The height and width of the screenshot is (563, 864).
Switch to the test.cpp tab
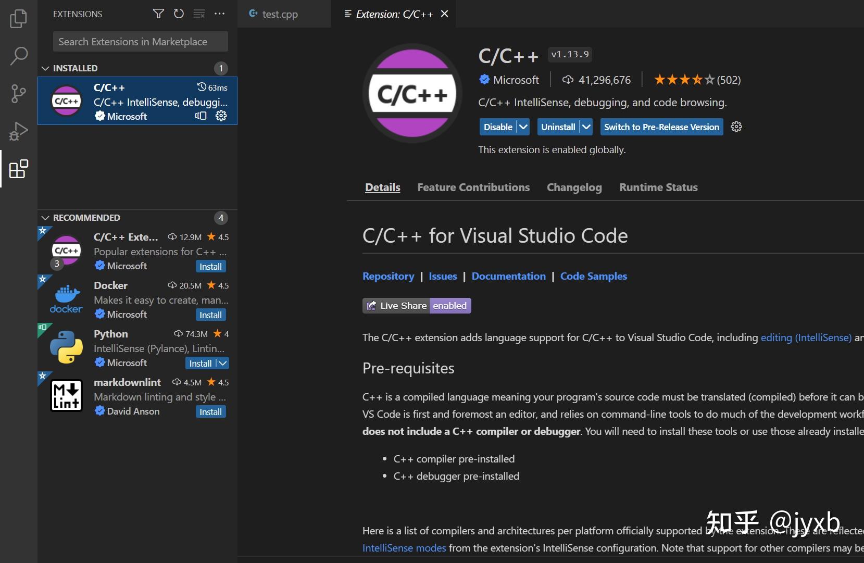pos(279,14)
